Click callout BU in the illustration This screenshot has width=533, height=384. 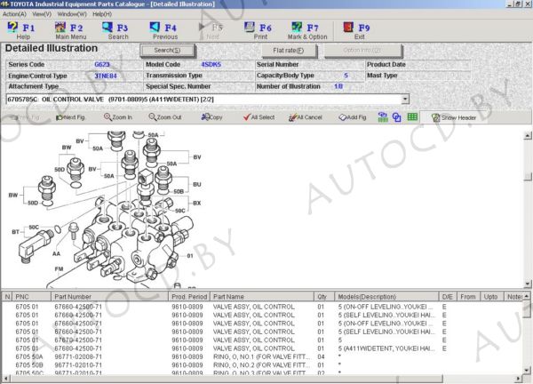pyautogui.click(x=197, y=184)
